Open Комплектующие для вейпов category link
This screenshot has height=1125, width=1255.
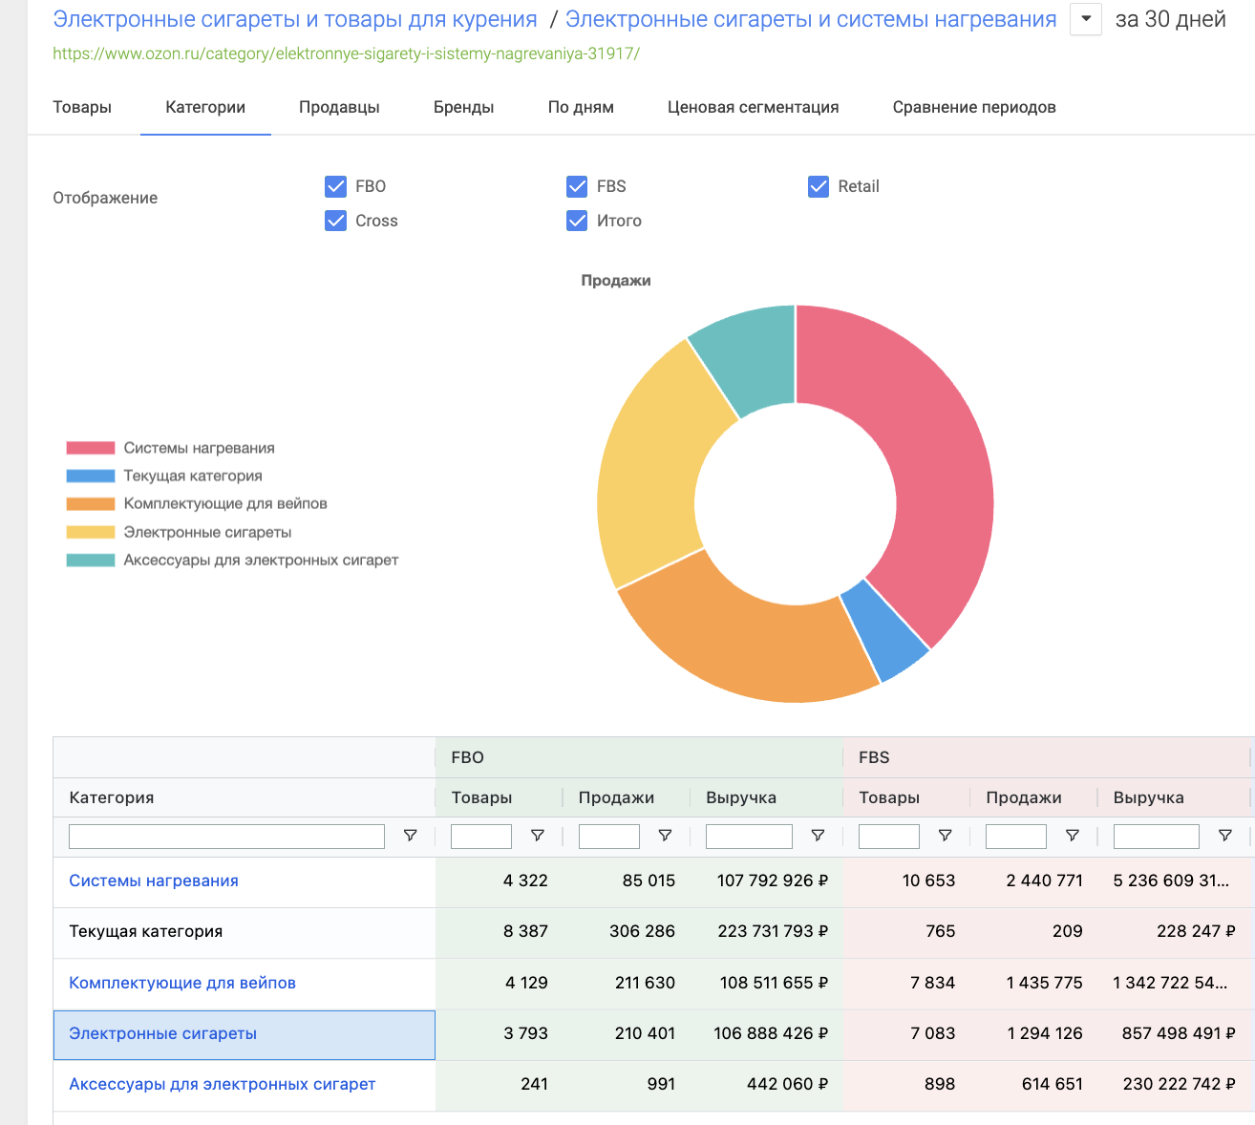182,983
